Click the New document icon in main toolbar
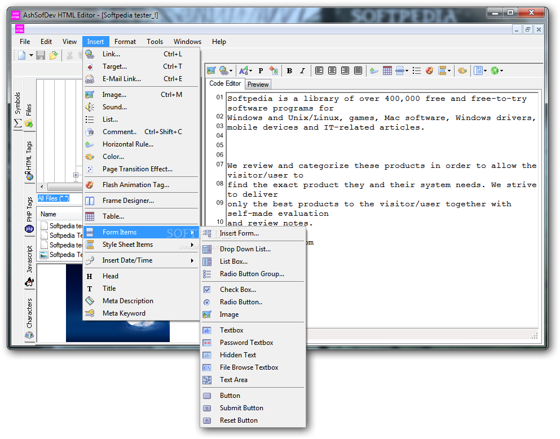Image resolution: width=560 pixels, height=439 pixels. [22, 55]
